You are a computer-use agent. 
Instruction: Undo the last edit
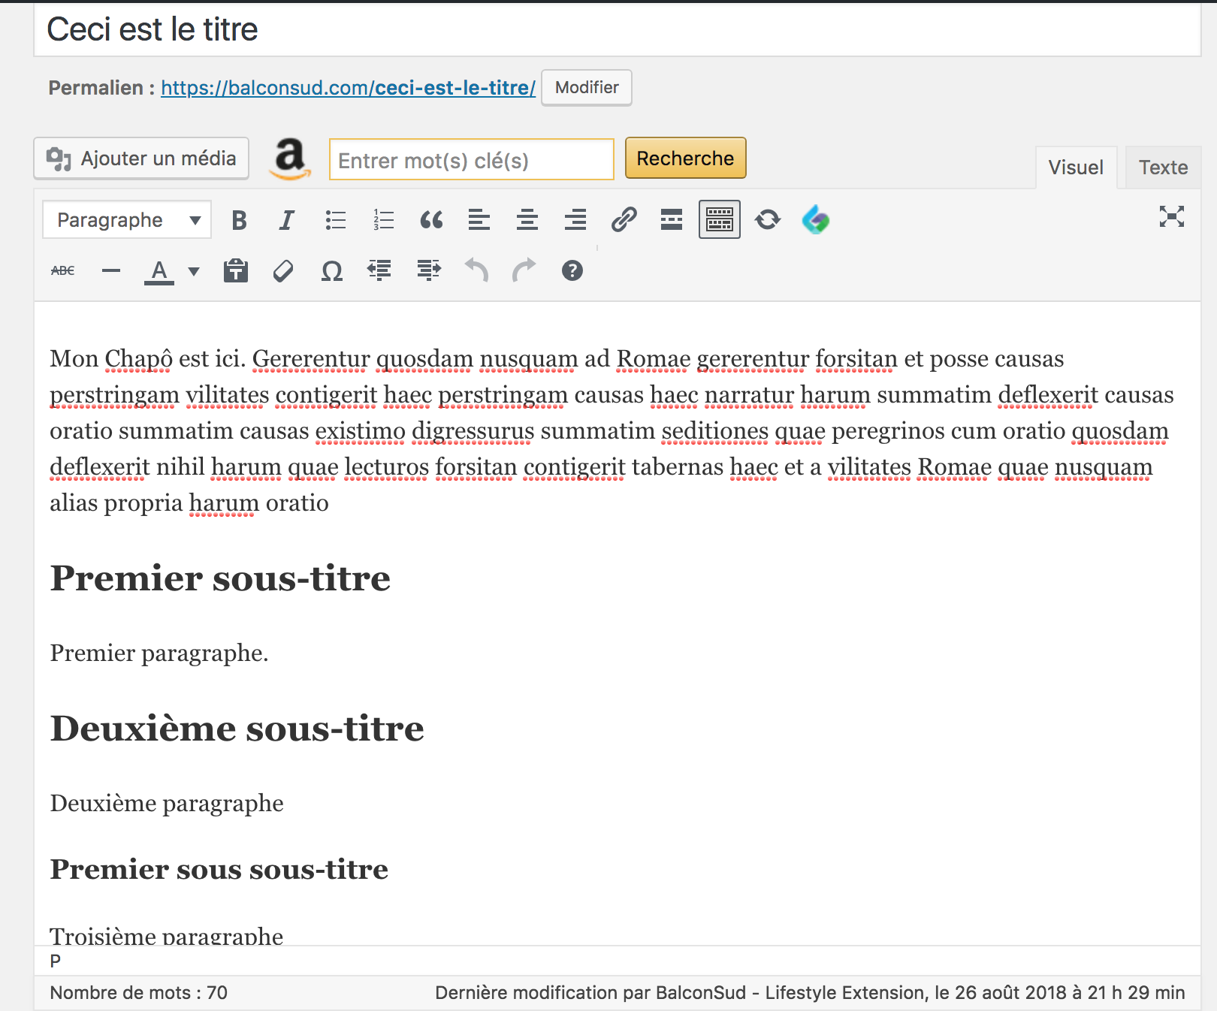click(x=476, y=270)
